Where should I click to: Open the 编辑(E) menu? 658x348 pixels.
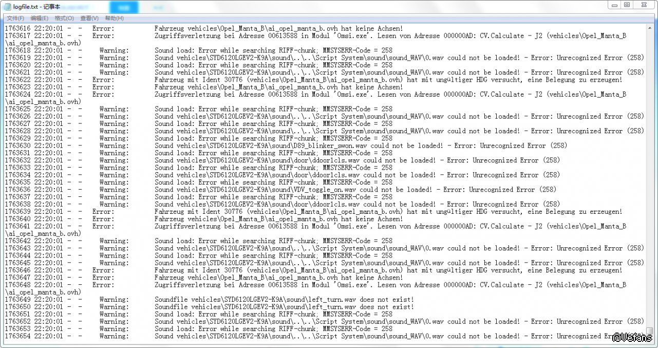(x=40, y=18)
